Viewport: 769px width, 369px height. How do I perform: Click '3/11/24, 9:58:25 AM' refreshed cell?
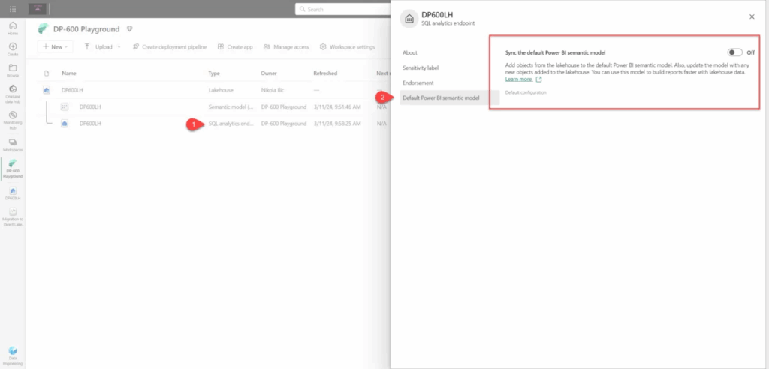click(337, 124)
